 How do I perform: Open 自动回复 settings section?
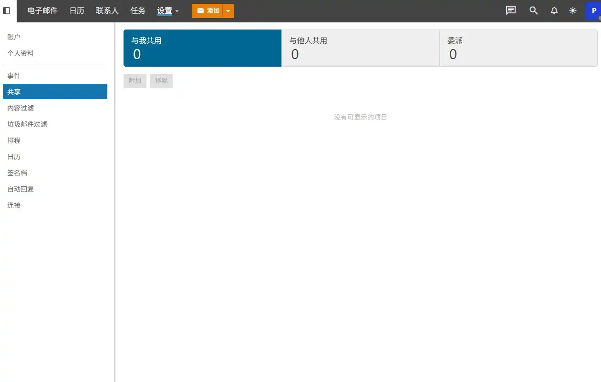point(21,189)
